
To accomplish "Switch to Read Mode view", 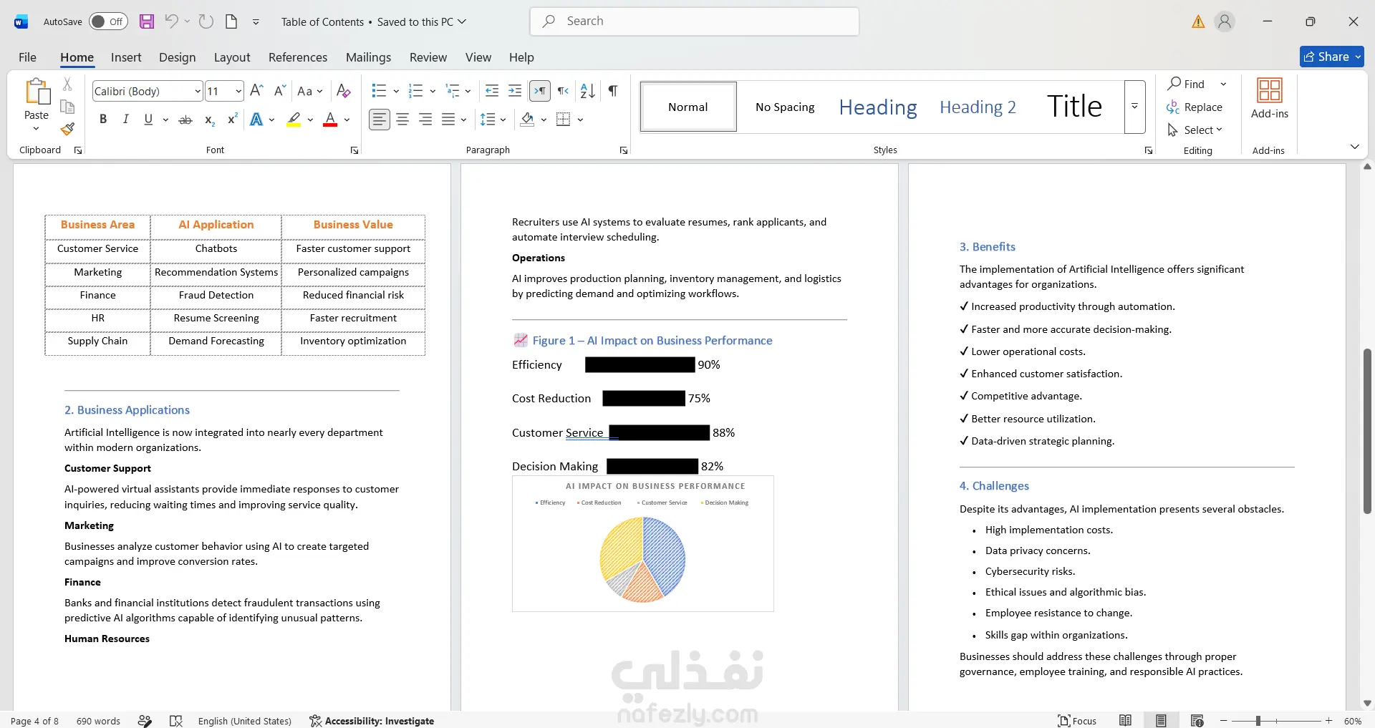I will (1126, 721).
